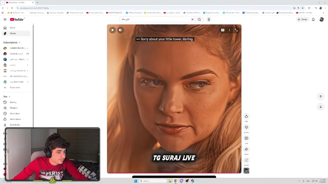Open Watch later in the sidebar
Viewport: 328px width, 184px height.
point(16,113)
